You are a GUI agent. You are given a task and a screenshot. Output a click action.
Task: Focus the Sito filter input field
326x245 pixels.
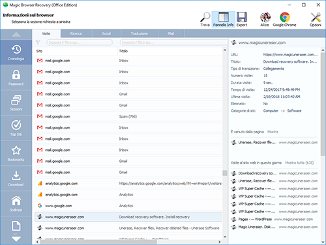coord(80,42)
